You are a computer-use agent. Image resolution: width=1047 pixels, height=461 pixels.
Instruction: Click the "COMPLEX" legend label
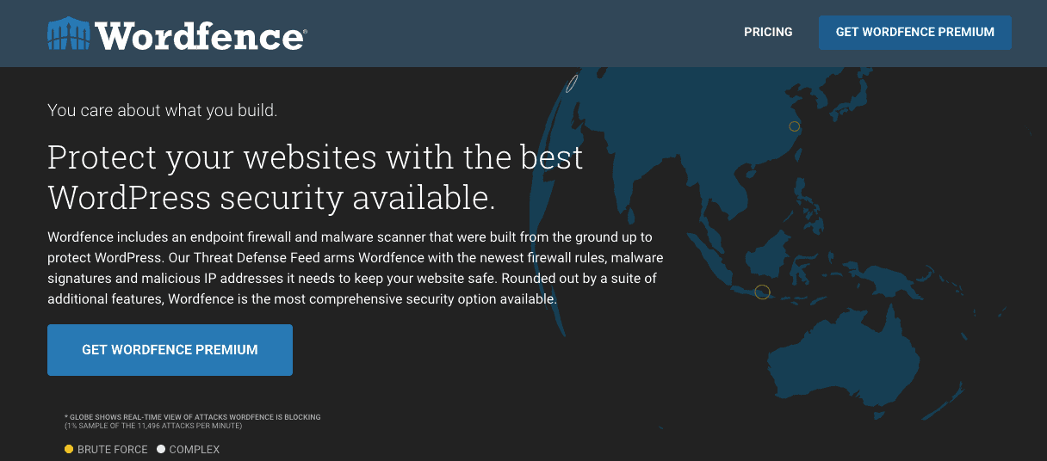(x=195, y=450)
